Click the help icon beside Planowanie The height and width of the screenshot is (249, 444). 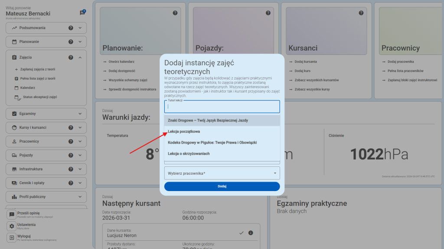click(71, 42)
